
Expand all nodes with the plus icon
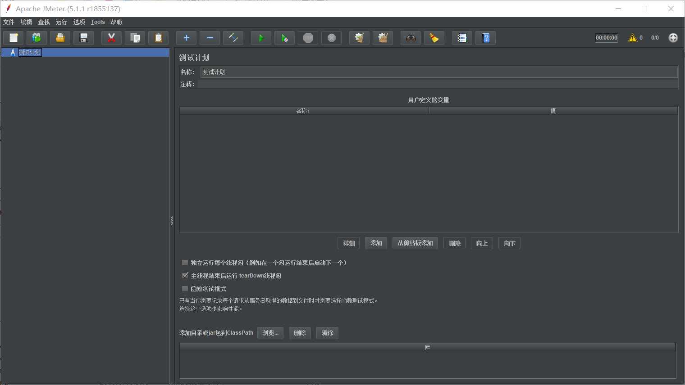[x=186, y=38]
